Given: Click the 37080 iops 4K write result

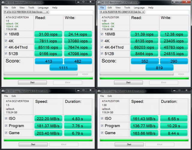Looking at the screenshot, I should 78,41.
